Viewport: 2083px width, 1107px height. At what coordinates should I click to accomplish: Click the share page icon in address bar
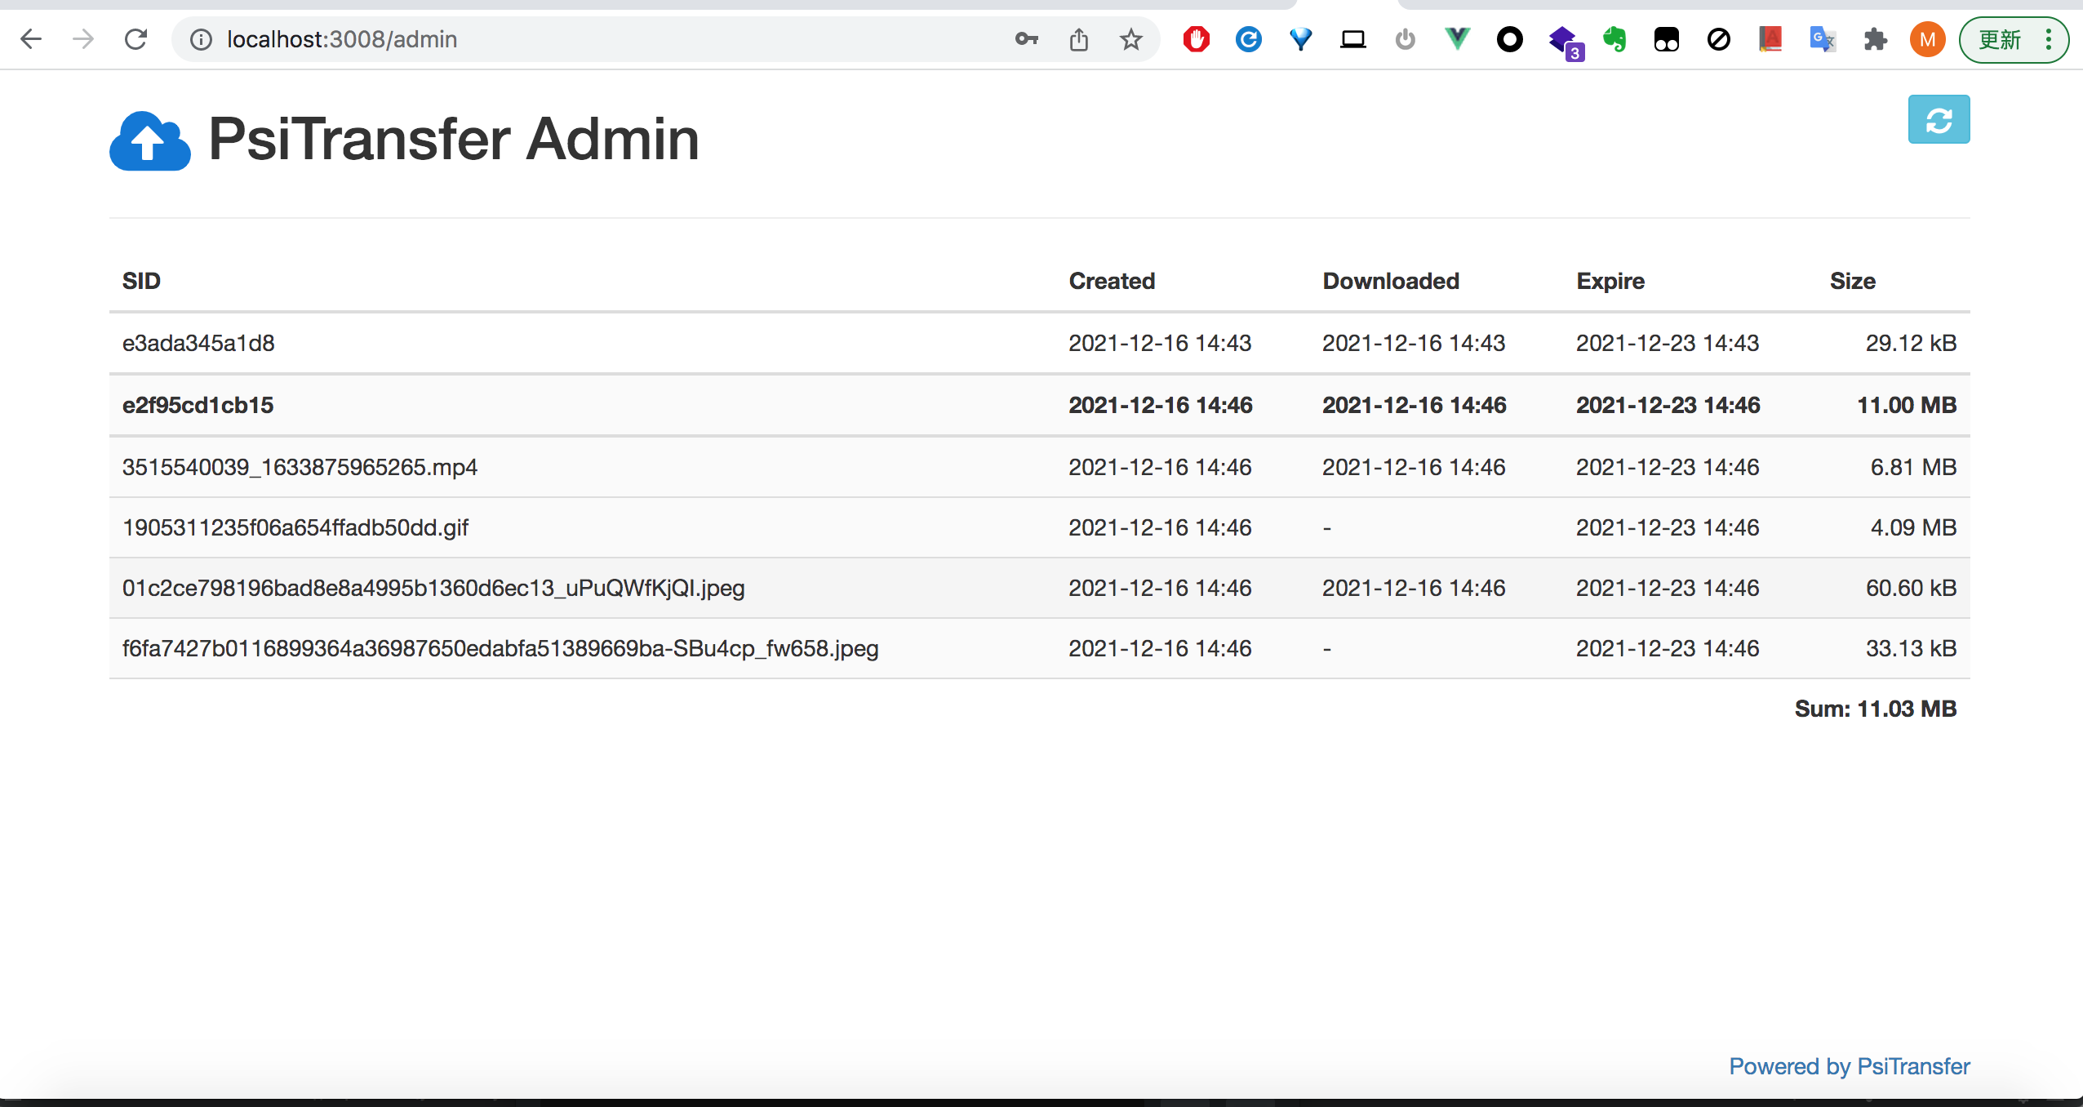point(1078,39)
